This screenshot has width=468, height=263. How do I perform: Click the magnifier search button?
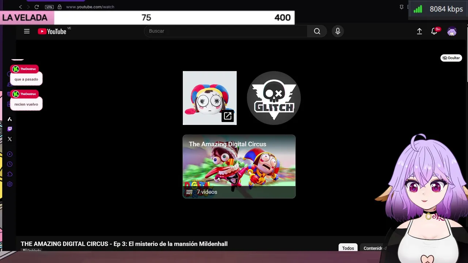click(317, 31)
